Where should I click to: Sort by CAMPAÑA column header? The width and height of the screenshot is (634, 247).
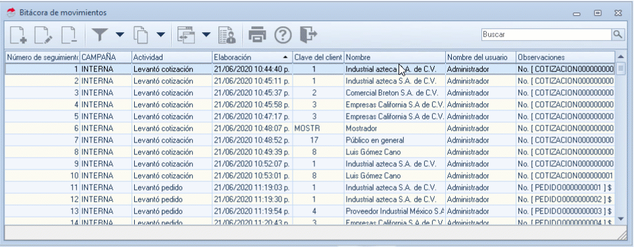pyautogui.click(x=106, y=57)
